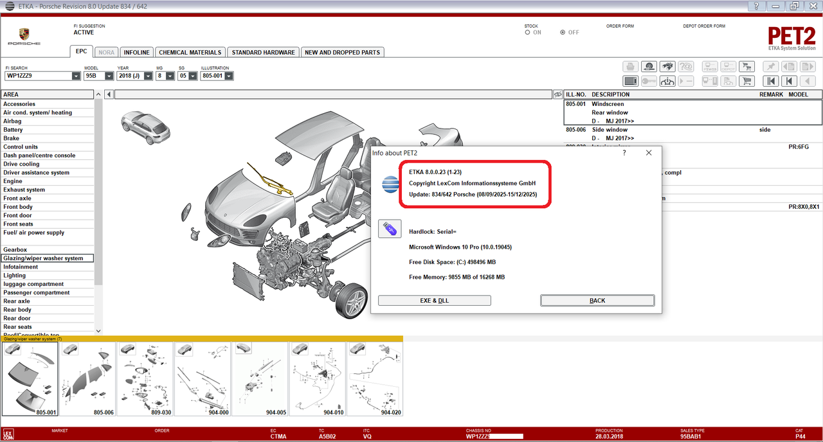Click the next page document icon
The height and width of the screenshot is (442, 823).
(x=807, y=66)
